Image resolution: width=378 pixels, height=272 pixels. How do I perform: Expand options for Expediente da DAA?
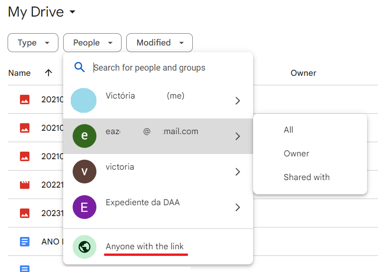pos(238,207)
